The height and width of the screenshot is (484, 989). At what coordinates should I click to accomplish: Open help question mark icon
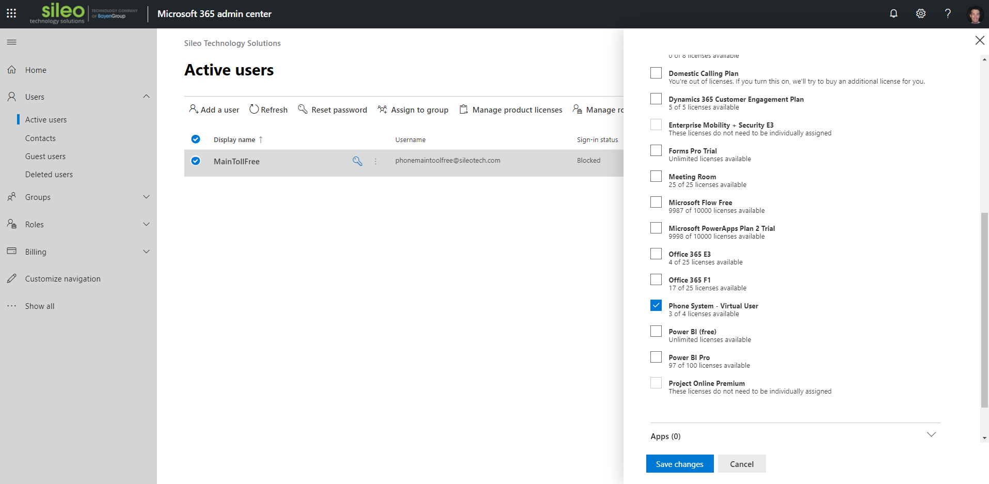948,13
